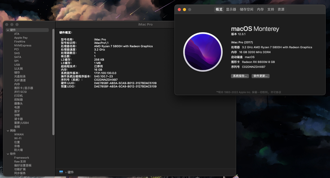
Task: Select NVMExpress in the sidebar
Action: (23, 45)
